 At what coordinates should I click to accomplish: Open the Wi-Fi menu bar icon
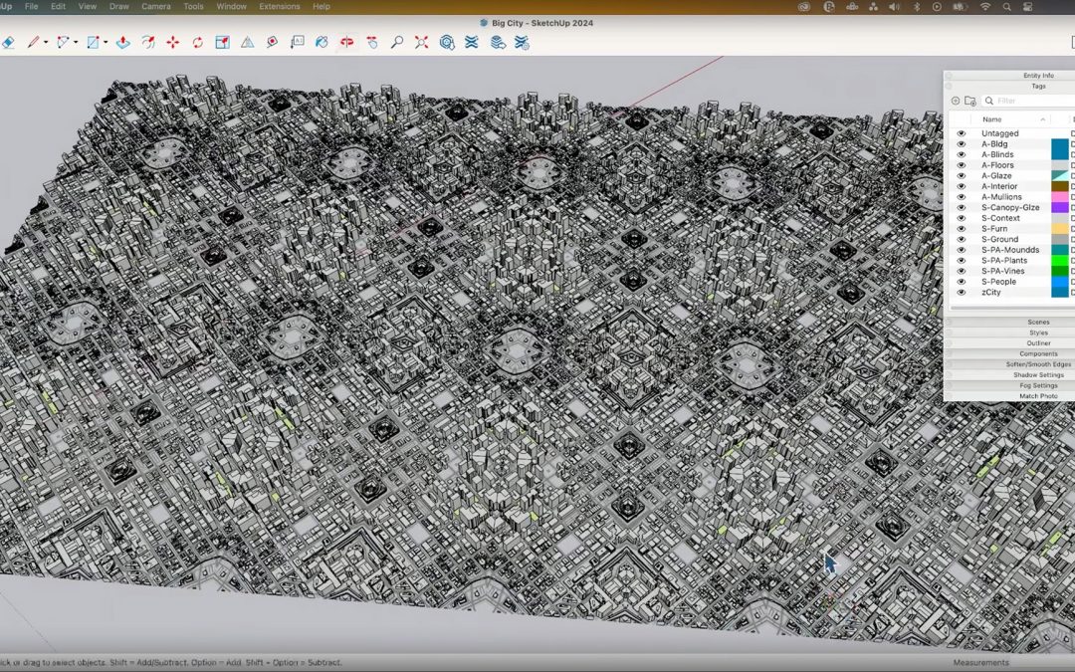[985, 7]
